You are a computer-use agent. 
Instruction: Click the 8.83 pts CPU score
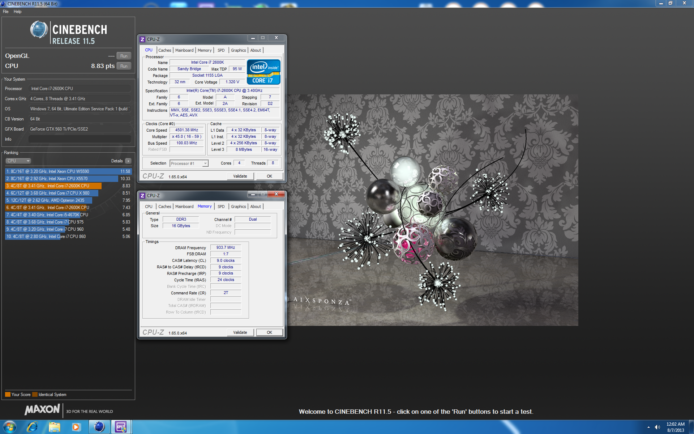(103, 66)
